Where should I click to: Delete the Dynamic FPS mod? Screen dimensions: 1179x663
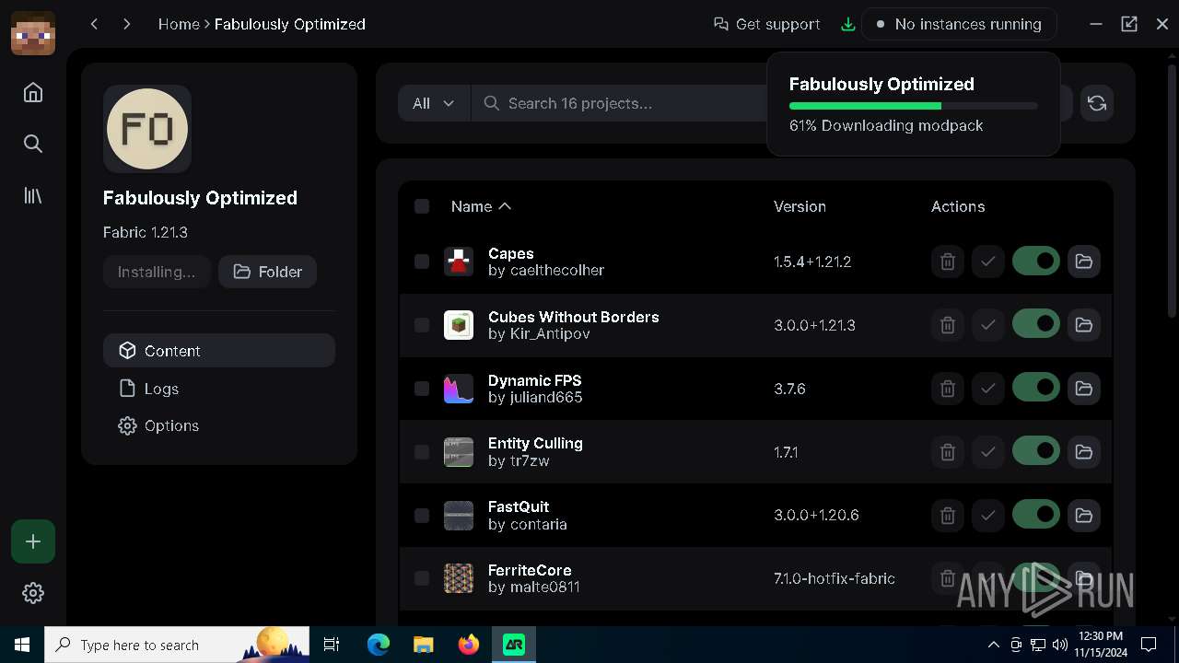coord(948,389)
